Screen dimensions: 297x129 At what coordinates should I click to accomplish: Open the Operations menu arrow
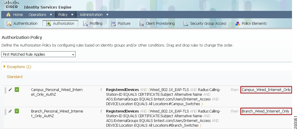(x=51, y=15)
